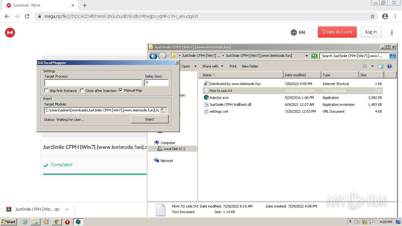Open Chrome taskbar icon
The width and height of the screenshot is (402, 226).
(57, 222)
